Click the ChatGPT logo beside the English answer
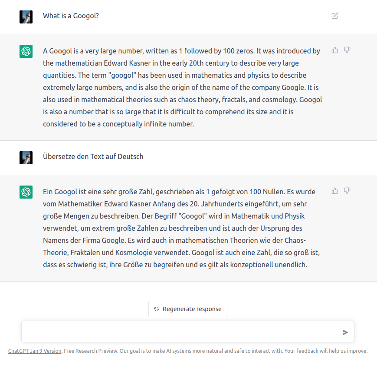This screenshot has width=377, height=365. pyautogui.click(x=26, y=51)
